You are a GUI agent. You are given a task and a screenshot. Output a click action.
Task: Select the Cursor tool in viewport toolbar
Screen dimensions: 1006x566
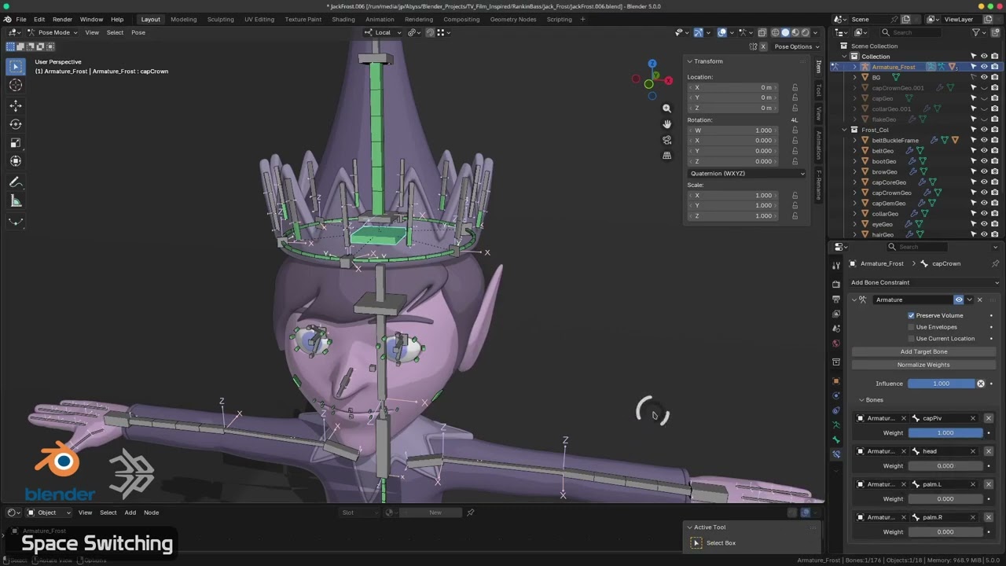16,85
